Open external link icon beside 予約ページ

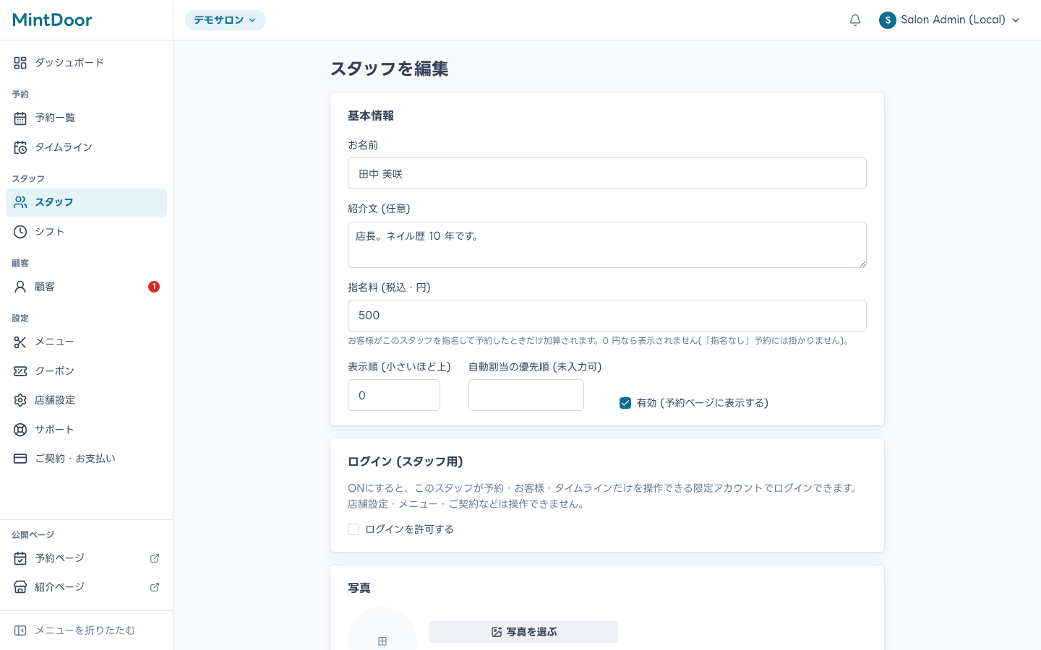point(155,558)
